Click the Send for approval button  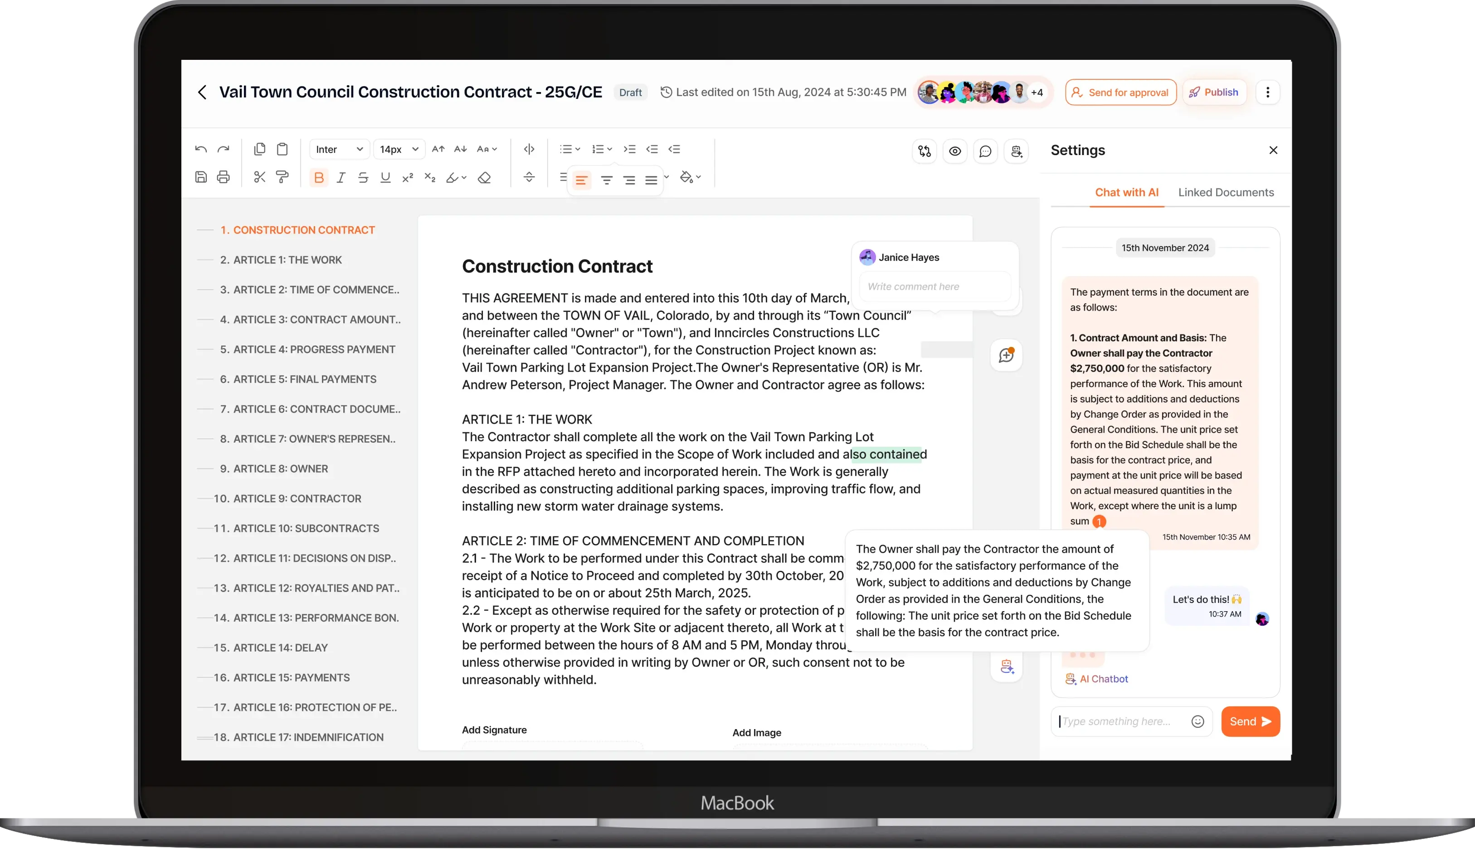[1120, 92]
